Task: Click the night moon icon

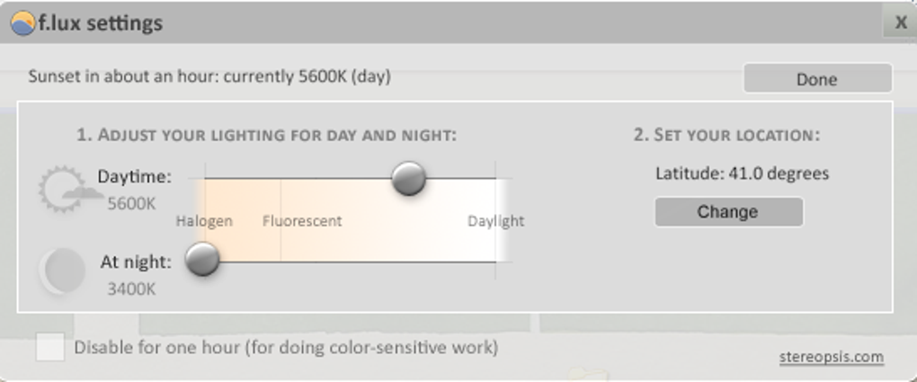Action: (61, 271)
